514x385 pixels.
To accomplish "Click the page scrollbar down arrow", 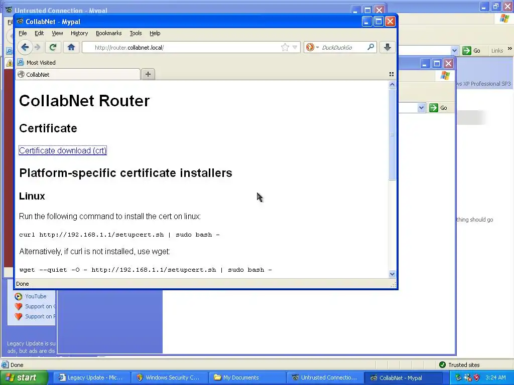I will click(392, 274).
